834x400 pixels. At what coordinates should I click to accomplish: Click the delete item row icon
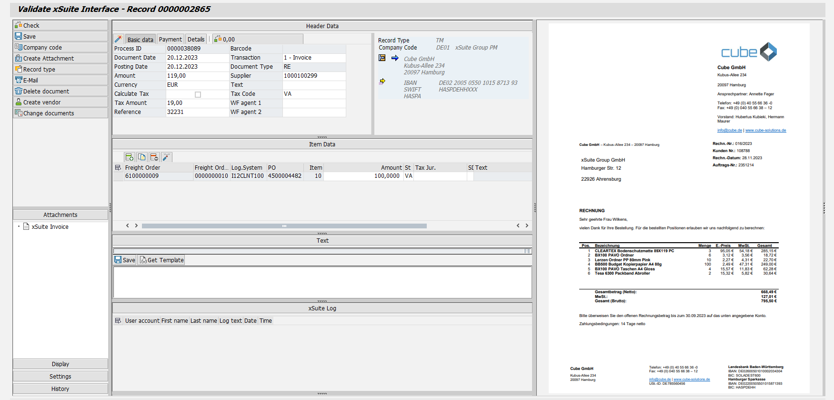[x=154, y=157]
